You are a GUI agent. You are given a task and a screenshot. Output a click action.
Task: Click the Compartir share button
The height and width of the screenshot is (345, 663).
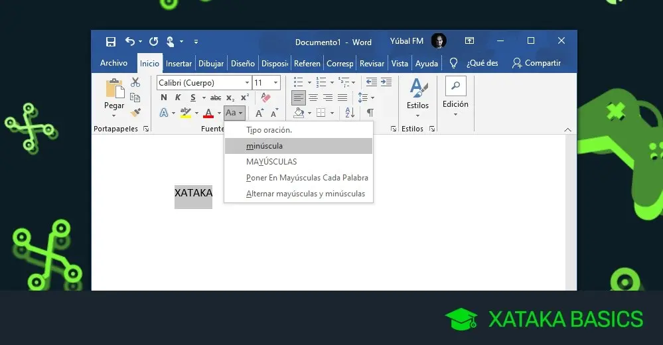[x=536, y=63]
